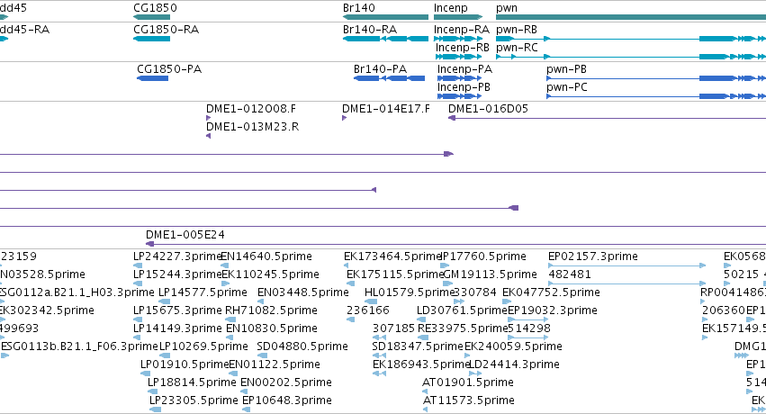Select protein label CG1850-PA
The height and width of the screenshot is (414, 766).
click(x=169, y=68)
